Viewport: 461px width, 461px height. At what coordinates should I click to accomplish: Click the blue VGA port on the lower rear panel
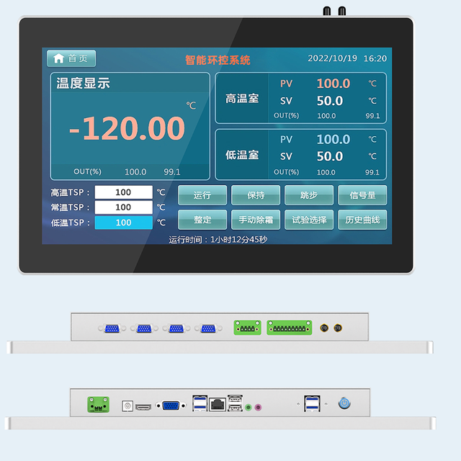(x=171, y=406)
